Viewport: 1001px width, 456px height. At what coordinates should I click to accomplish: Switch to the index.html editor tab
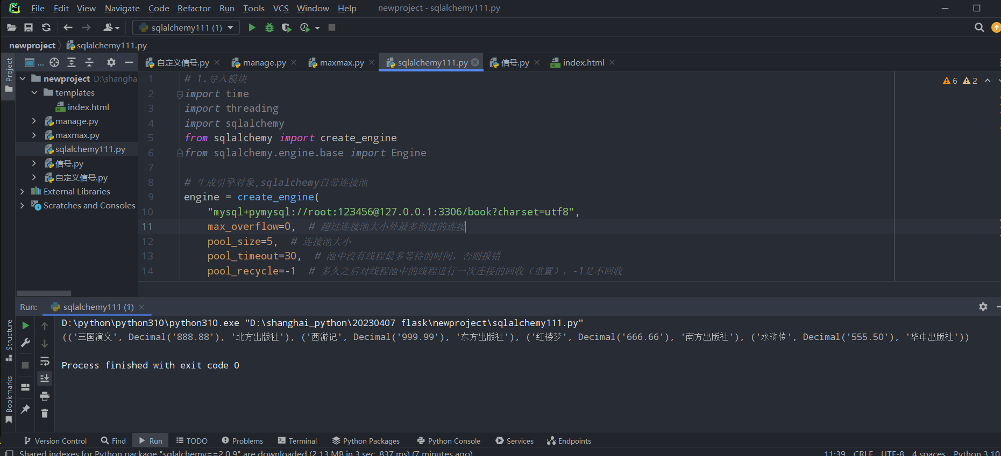(x=583, y=62)
